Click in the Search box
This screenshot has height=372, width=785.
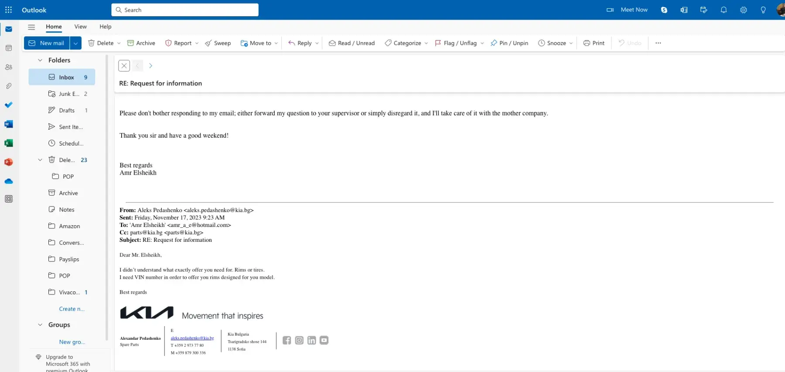pos(185,10)
